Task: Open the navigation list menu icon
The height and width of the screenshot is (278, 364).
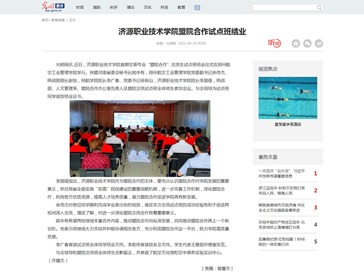Action: (x=197, y=8)
